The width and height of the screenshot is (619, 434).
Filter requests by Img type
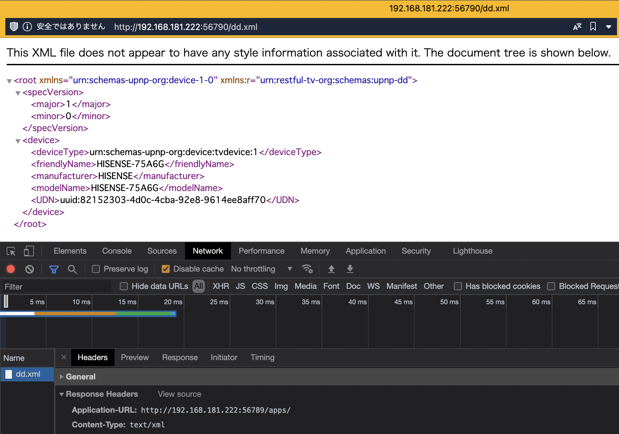pos(281,286)
